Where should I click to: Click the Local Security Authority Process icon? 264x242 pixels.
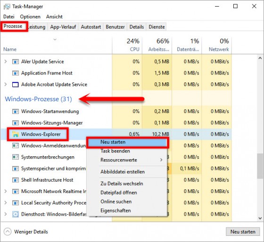[16, 203]
